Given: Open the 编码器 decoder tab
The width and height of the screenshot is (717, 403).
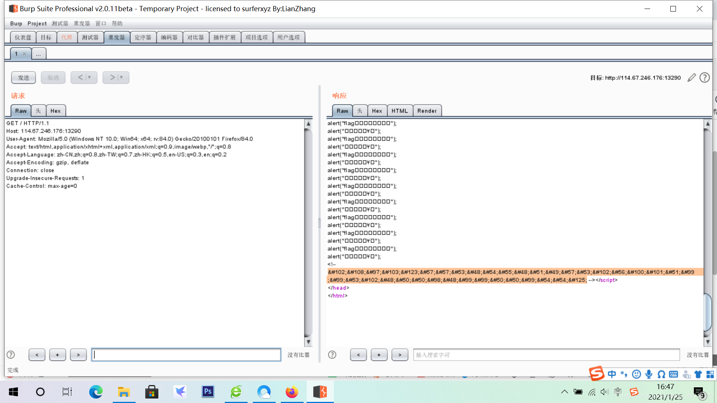Looking at the screenshot, I should (x=169, y=37).
